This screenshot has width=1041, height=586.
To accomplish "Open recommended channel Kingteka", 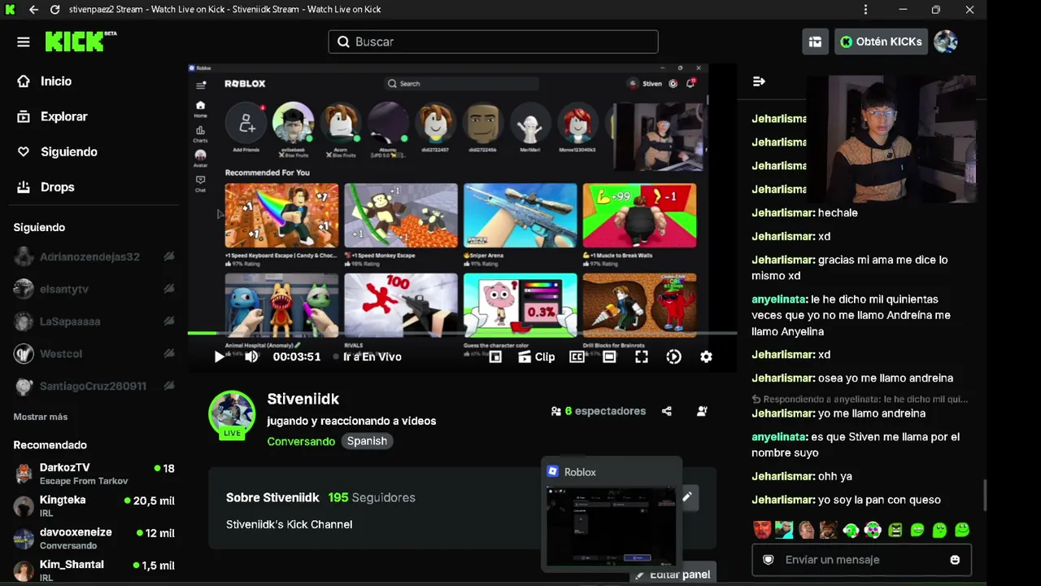I will pyautogui.click(x=94, y=505).
